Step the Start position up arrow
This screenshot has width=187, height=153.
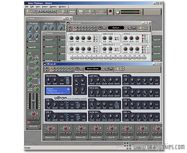[x=93, y=10]
